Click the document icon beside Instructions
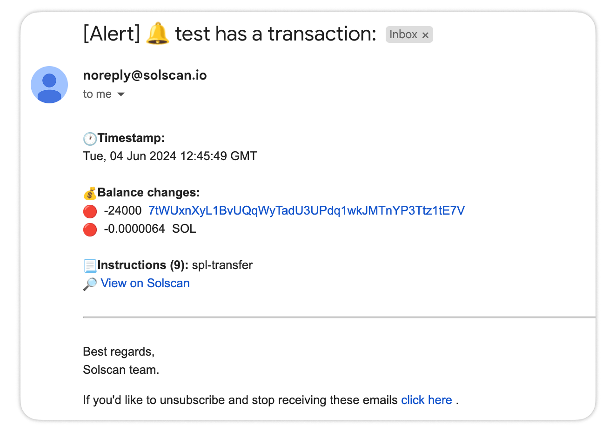This screenshot has height=432, width=616. coord(90,266)
